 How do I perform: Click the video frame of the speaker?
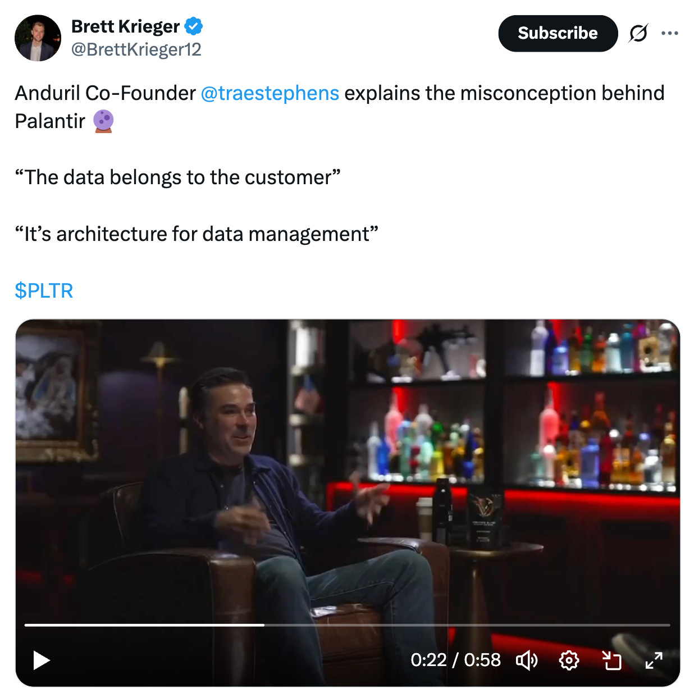pyautogui.click(x=348, y=472)
